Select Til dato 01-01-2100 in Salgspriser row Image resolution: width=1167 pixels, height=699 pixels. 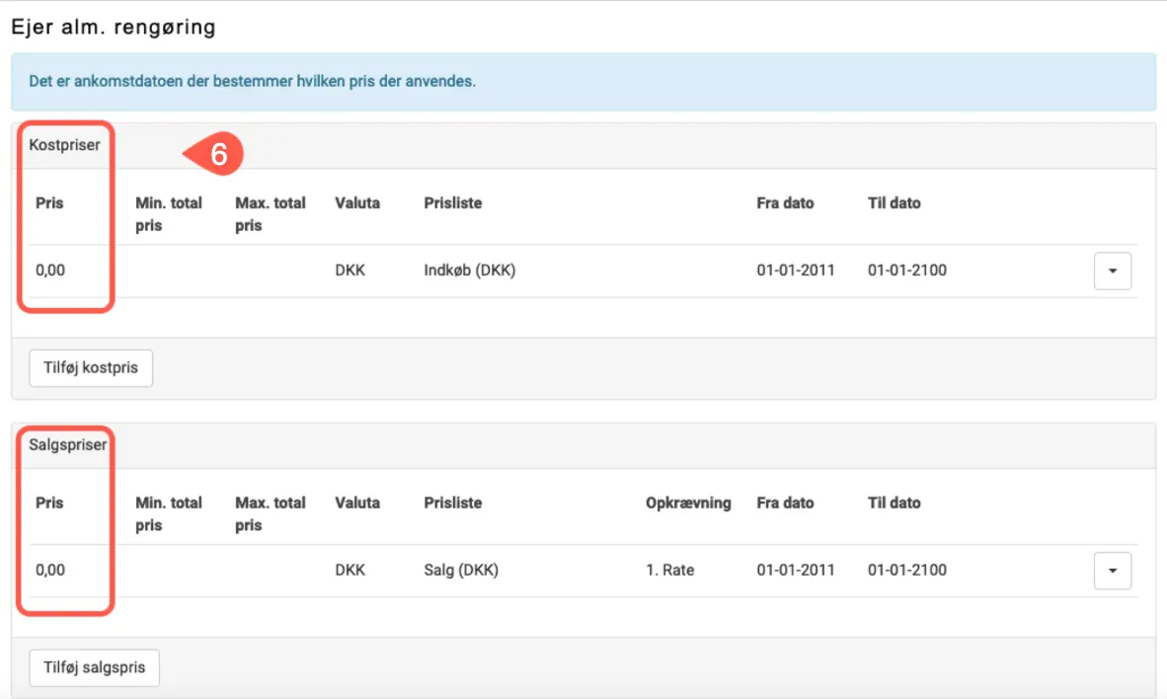906,571
